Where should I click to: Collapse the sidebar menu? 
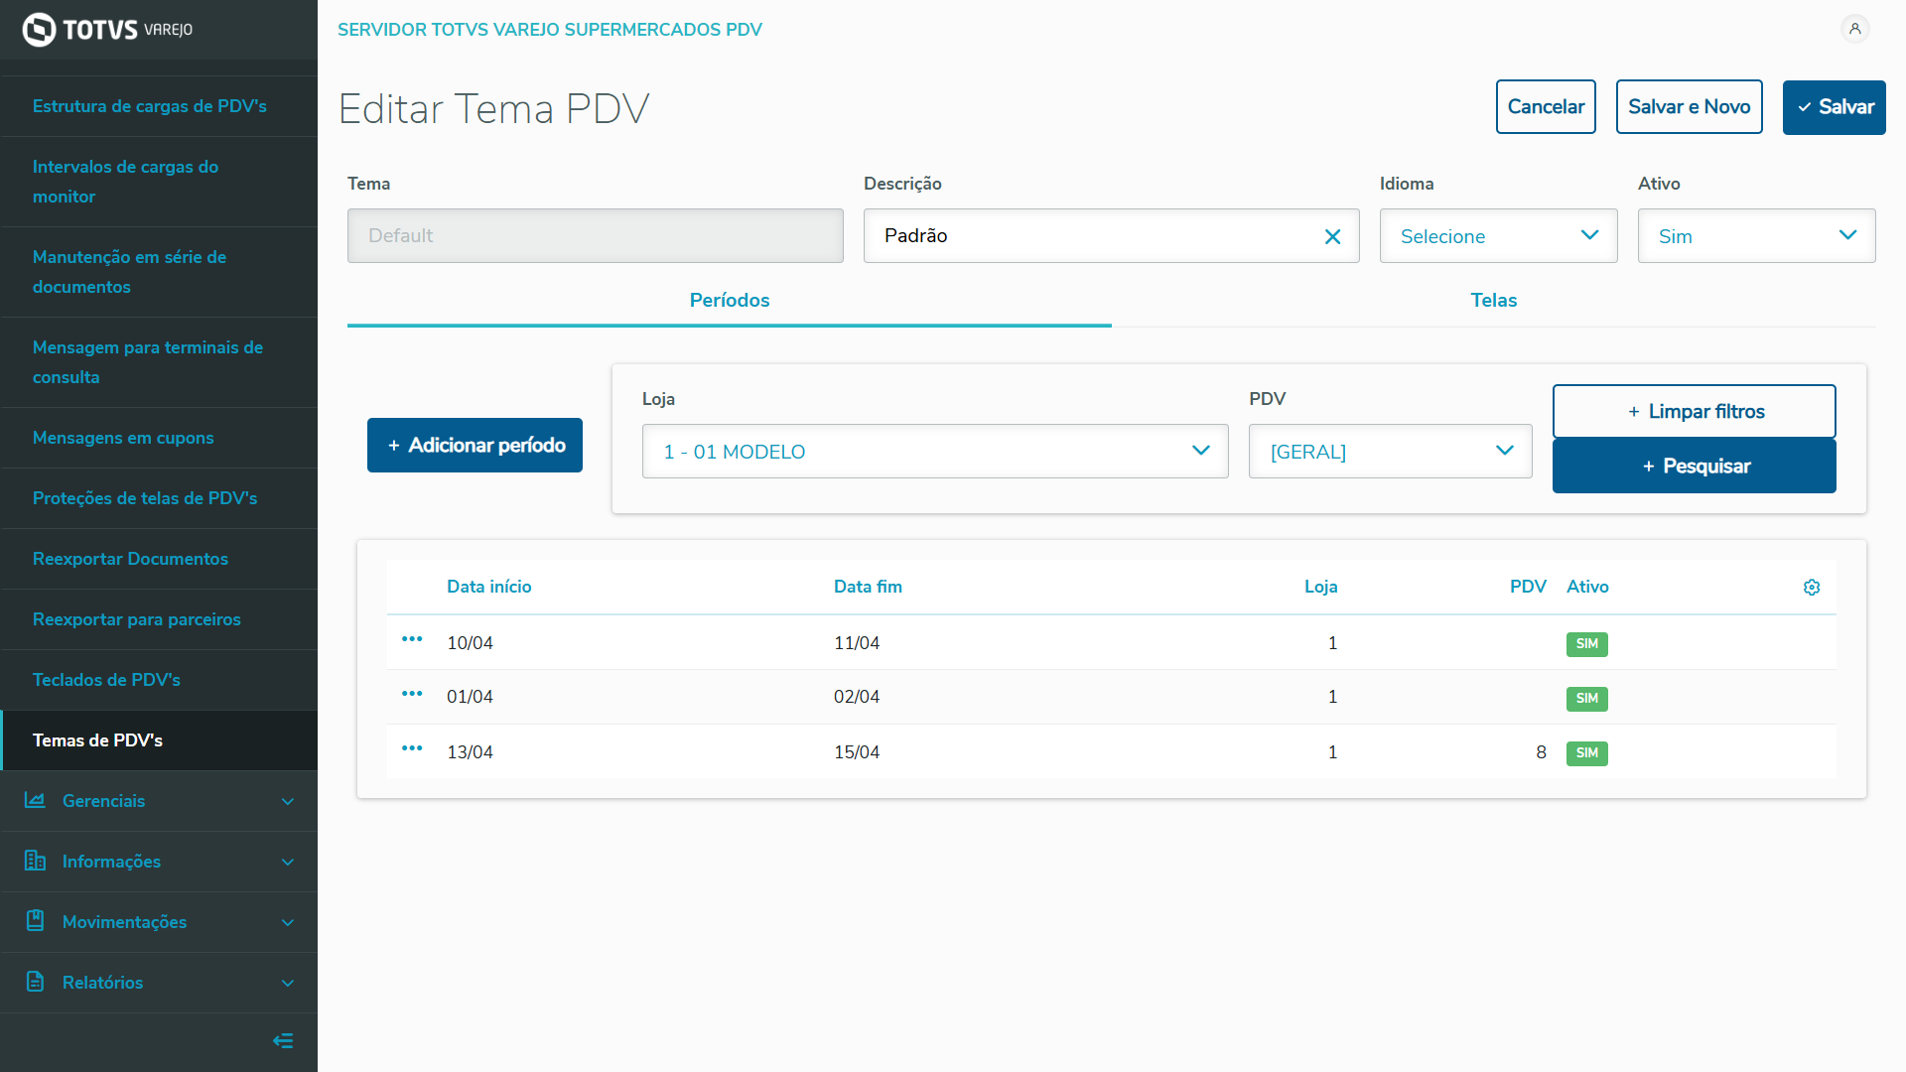click(283, 1040)
